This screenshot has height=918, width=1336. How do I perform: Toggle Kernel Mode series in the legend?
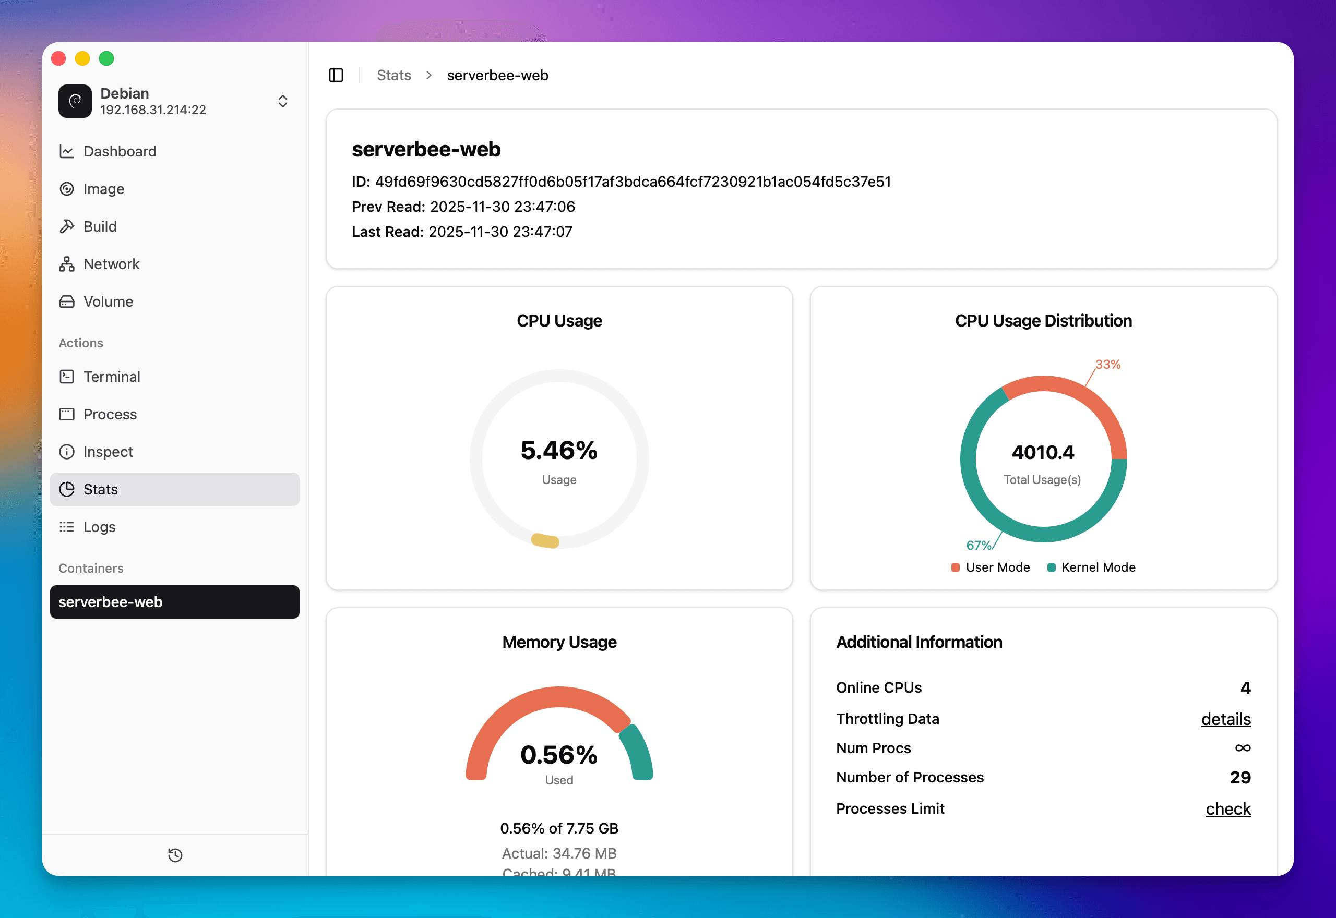point(1091,567)
